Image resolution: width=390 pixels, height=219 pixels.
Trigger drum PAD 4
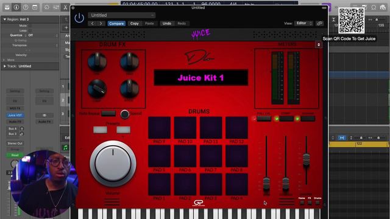(x=236, y=184)
